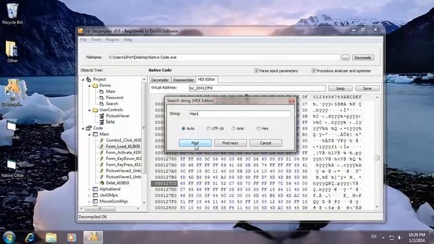Click the Find button
The image size is (434, 244).
tap(195, 143)
